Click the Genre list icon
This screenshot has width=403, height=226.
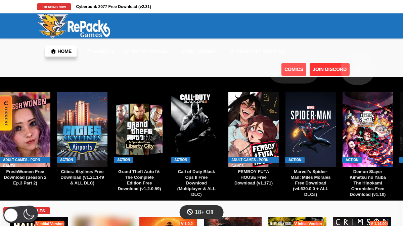pos(89,51)
